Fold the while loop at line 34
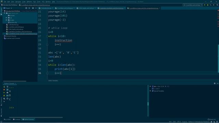This screenshot has width=219, height=123. pyautogui.click(x=47, y=65)
